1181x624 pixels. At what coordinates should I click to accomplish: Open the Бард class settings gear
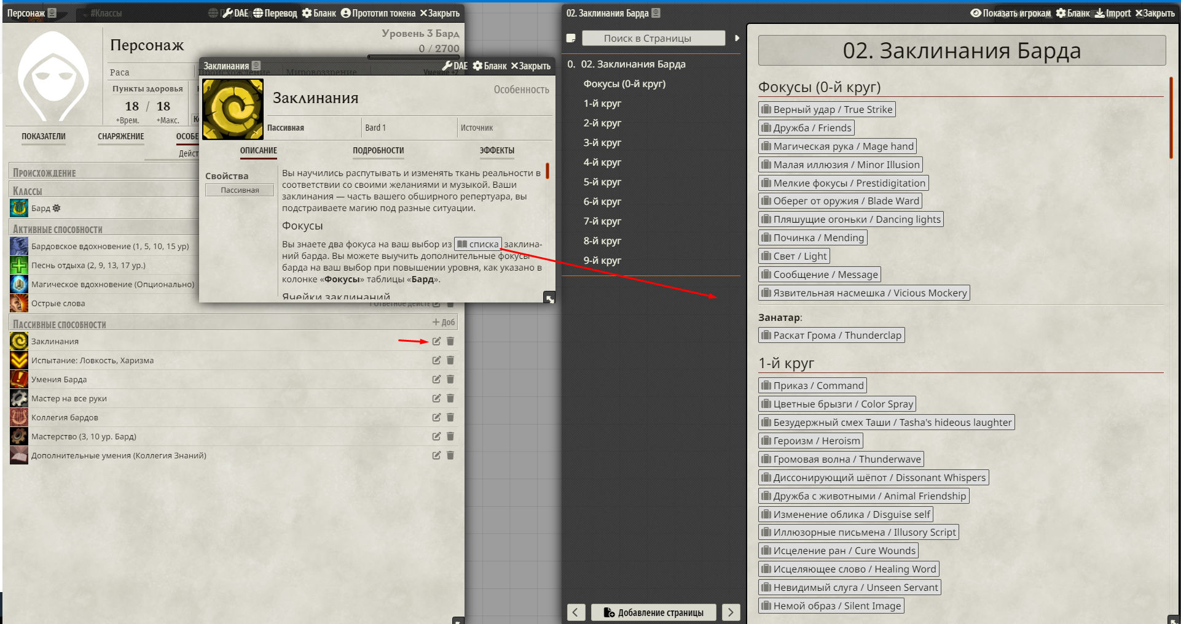[57, 208]
